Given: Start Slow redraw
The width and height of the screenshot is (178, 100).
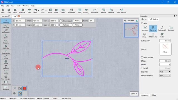Looking at the screenshot, I should pyautogui.click(x=6, y=52).
